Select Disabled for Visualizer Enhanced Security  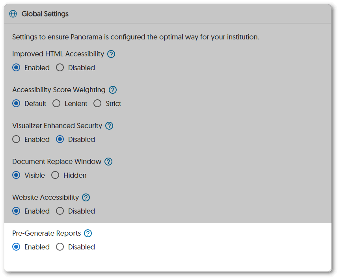click(x=60, y=139)
